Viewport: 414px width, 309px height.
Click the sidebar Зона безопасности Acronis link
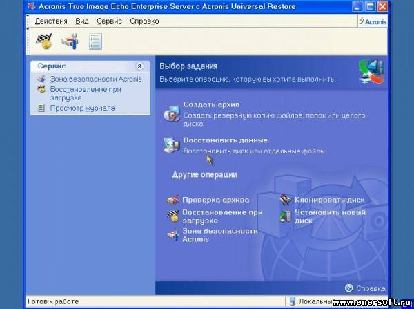96,79
